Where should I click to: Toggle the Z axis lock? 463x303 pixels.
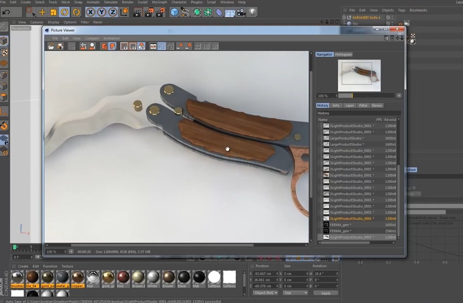point(112,12)
